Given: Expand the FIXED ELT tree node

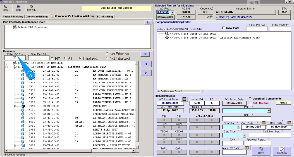Looking at the screenshot, I should 15,106.
